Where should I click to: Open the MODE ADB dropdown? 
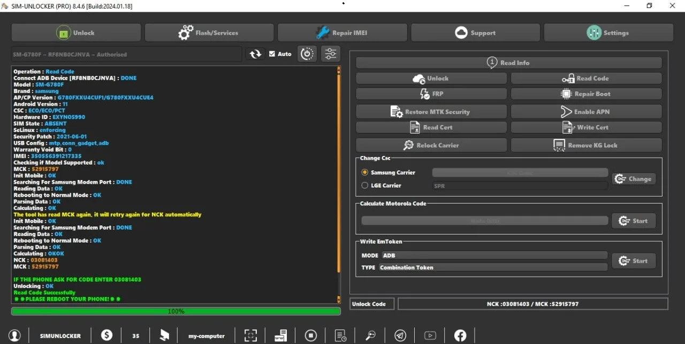tap(494, 255)
